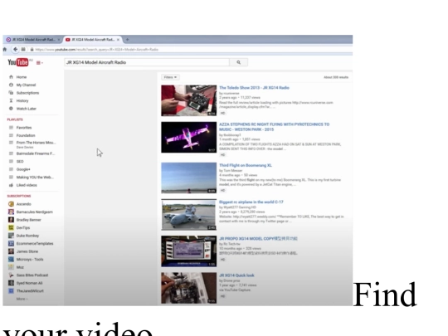The image size is (448, 336).
Task: Click the Toledo Show 2013 video thumbnail
Action: click(x=188, y=100)
